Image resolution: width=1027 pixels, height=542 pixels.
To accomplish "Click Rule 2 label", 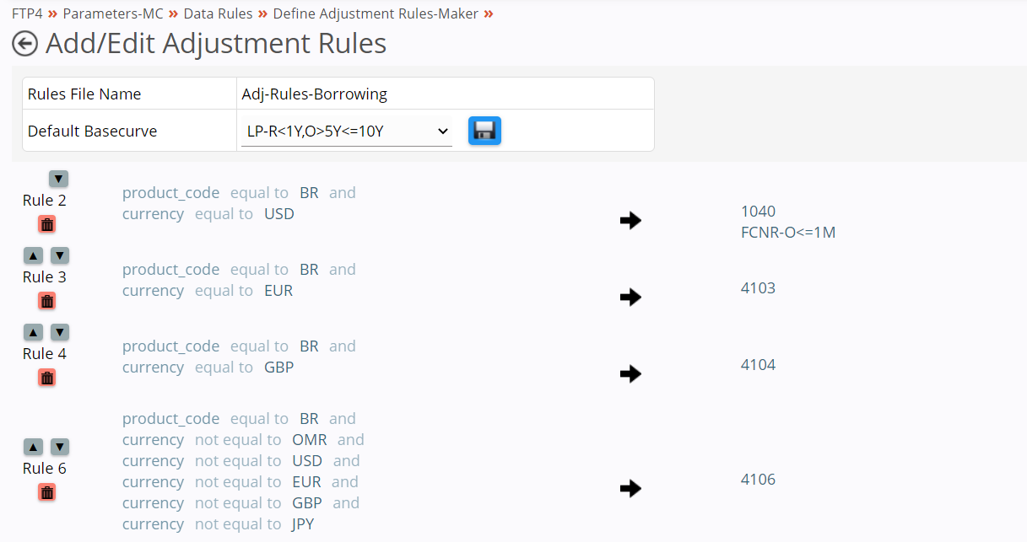I will (x=45, y=201).
